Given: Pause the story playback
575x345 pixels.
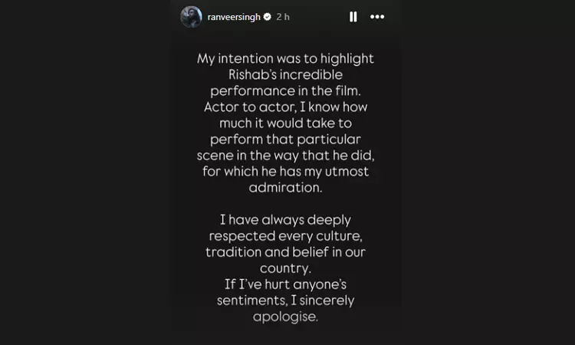Looking at the screenshot, I should click(x=353, y=17).
